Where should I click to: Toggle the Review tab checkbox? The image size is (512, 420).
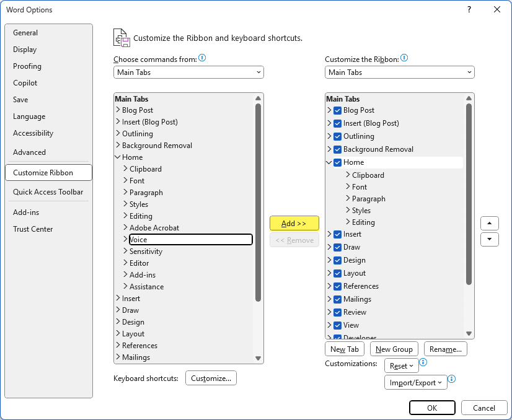coord(337,313)
